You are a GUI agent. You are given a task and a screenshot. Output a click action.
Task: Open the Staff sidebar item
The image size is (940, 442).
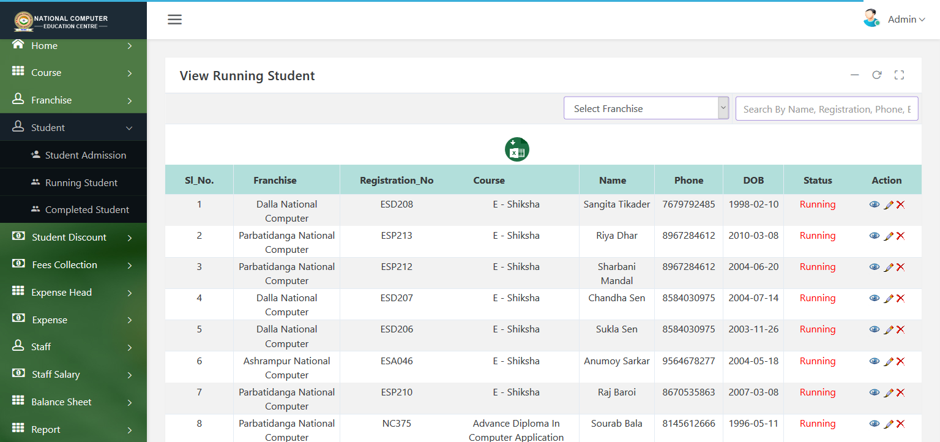pos(73,347)
